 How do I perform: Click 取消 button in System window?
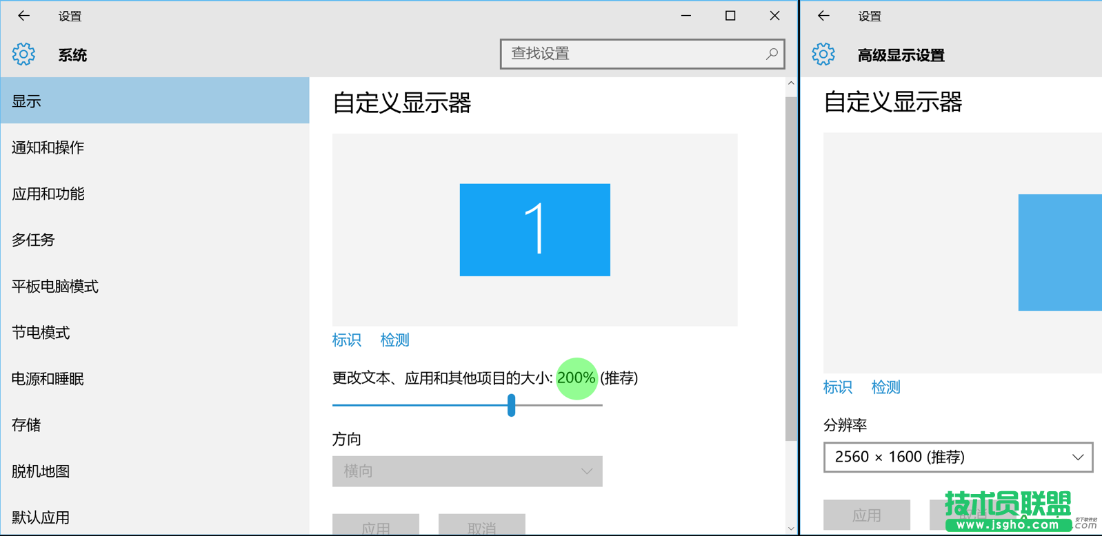(x=482, y=525)
